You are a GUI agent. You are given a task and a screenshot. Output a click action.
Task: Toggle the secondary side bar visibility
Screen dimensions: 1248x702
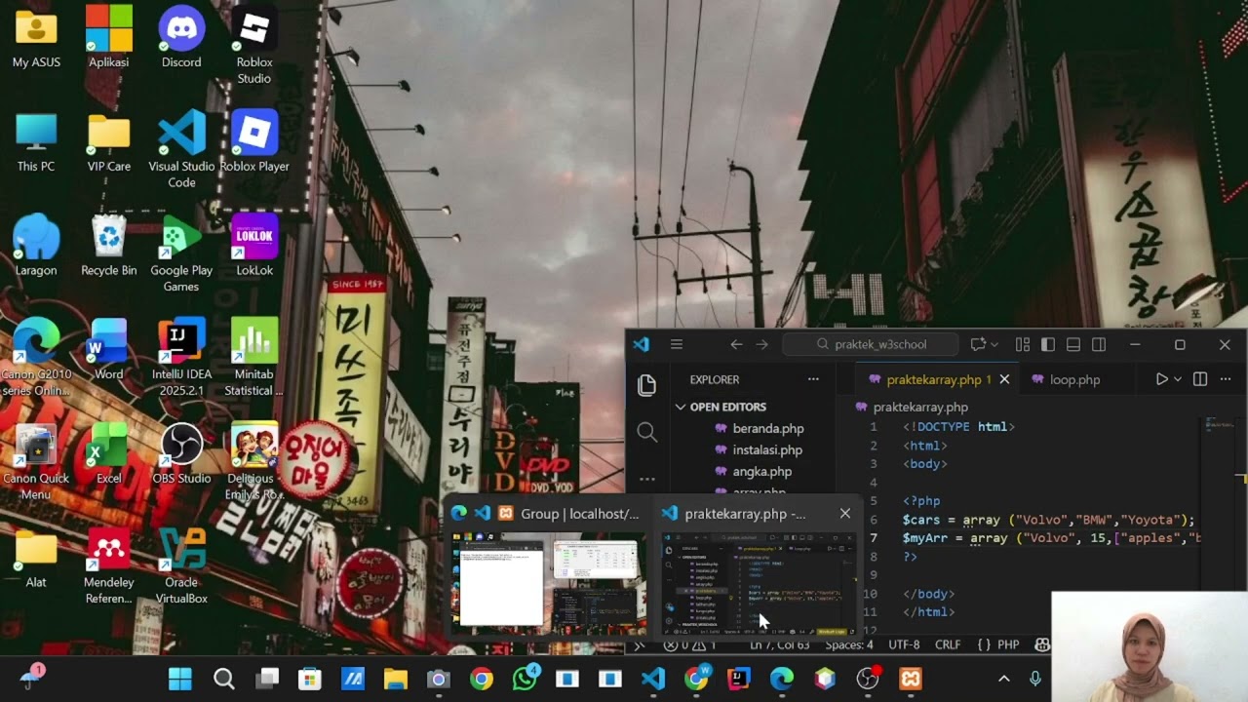(1099, 344)
